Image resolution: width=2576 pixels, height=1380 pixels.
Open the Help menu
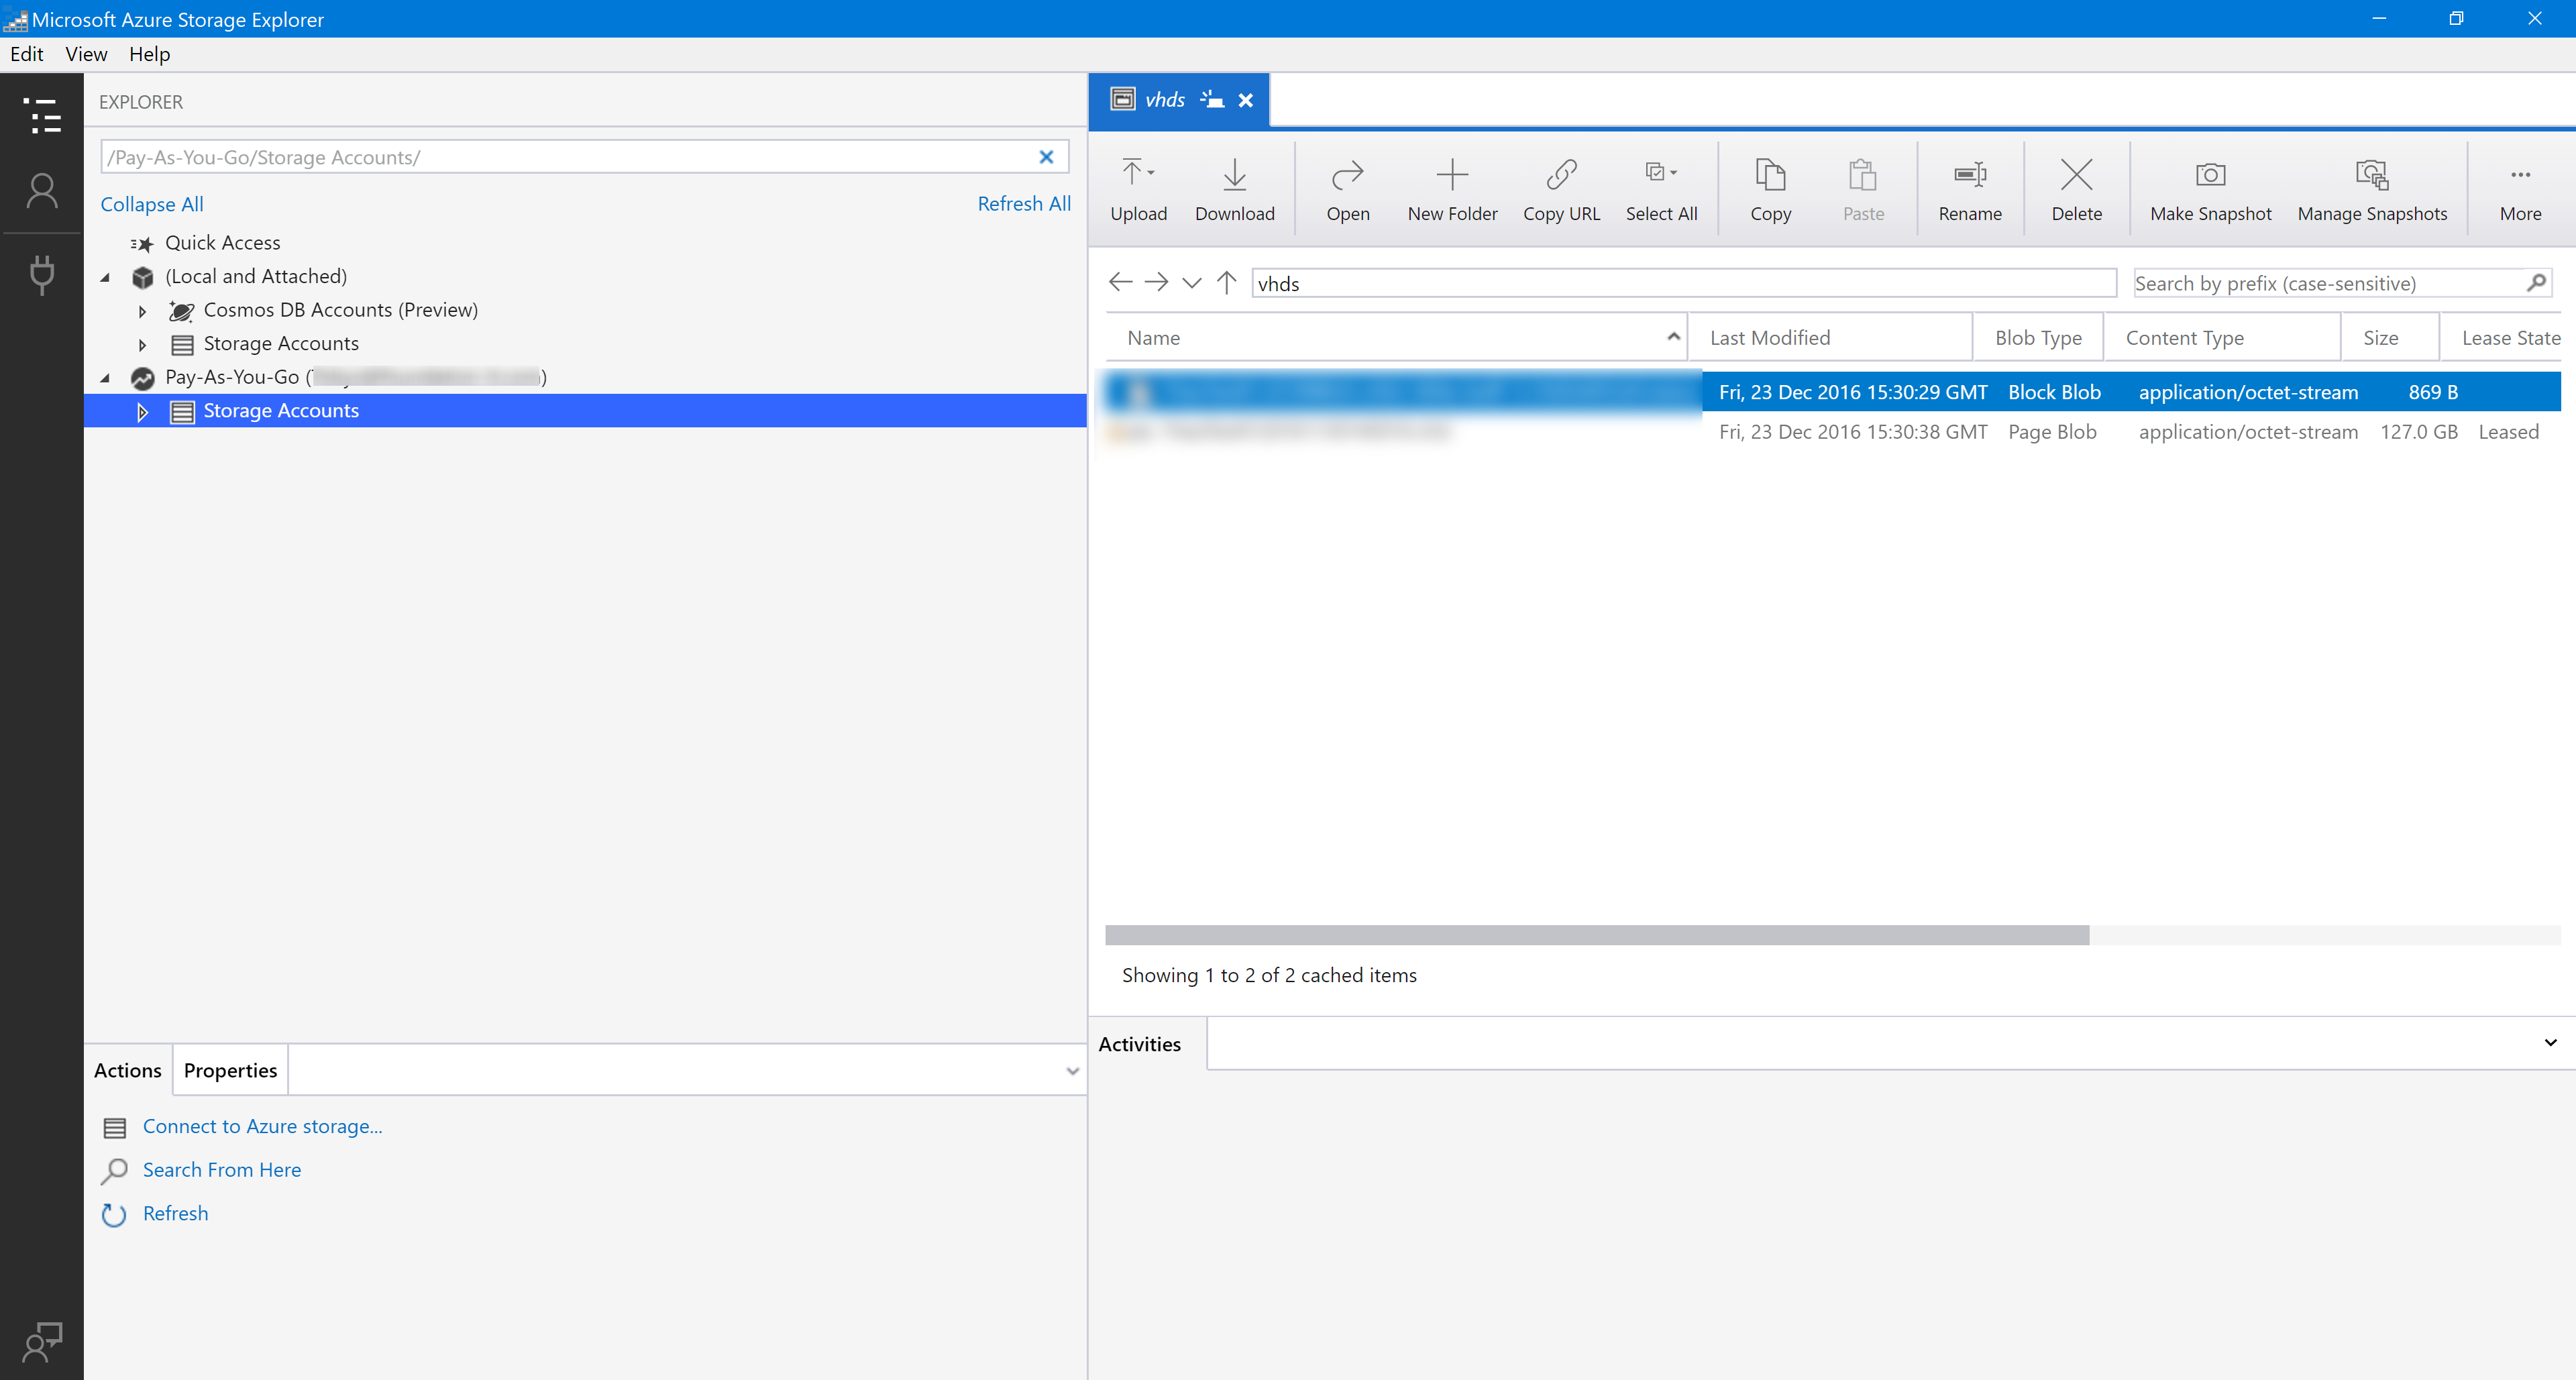pos(149,54)
